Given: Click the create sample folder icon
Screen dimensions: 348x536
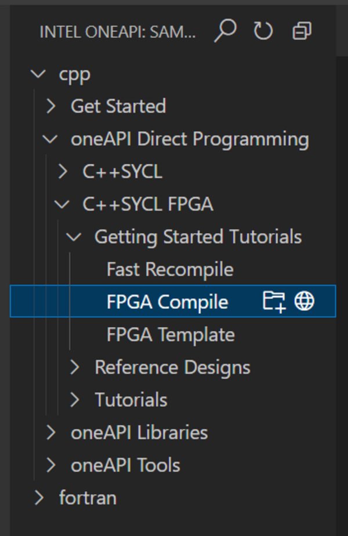Looking at the screenshot, I should (x=274, y=301).
